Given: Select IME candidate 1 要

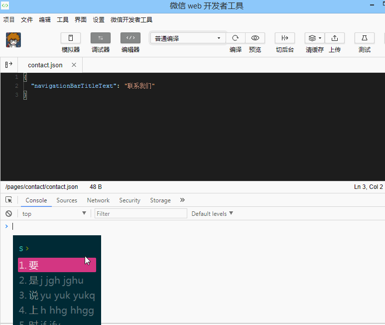Looking at the screenshot, I should [x=57, y=265].
